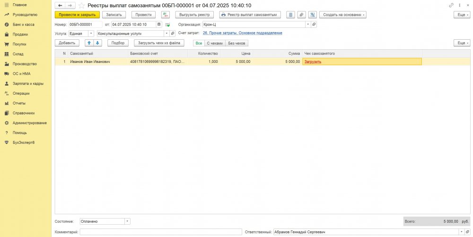The image size is (473, 237).
Task: Click the Загрузить receipt link
Action: click(x=313, y=61)
